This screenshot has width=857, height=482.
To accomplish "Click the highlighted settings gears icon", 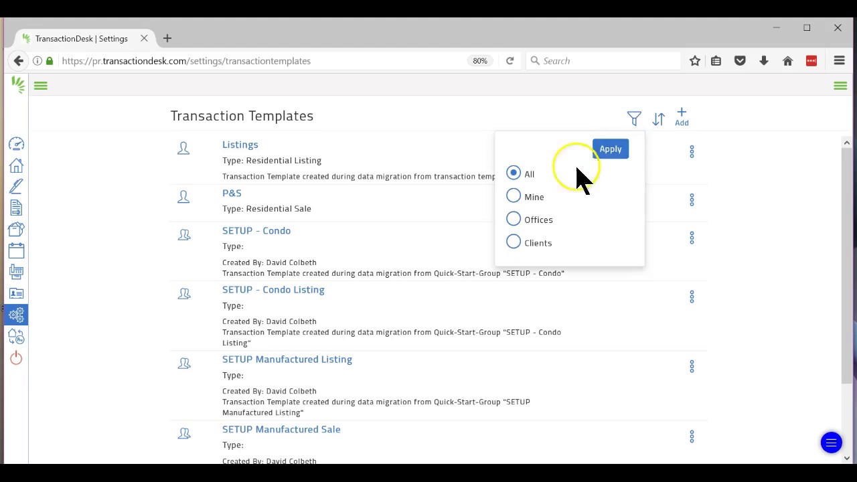I will (16, 314).
